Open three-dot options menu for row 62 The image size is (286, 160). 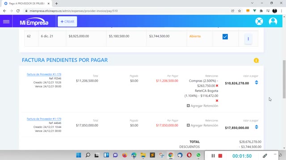[x=248, y=39]
